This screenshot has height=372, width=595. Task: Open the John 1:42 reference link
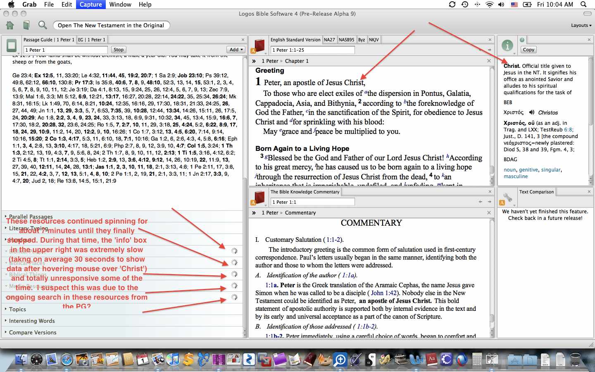[384, 293]
